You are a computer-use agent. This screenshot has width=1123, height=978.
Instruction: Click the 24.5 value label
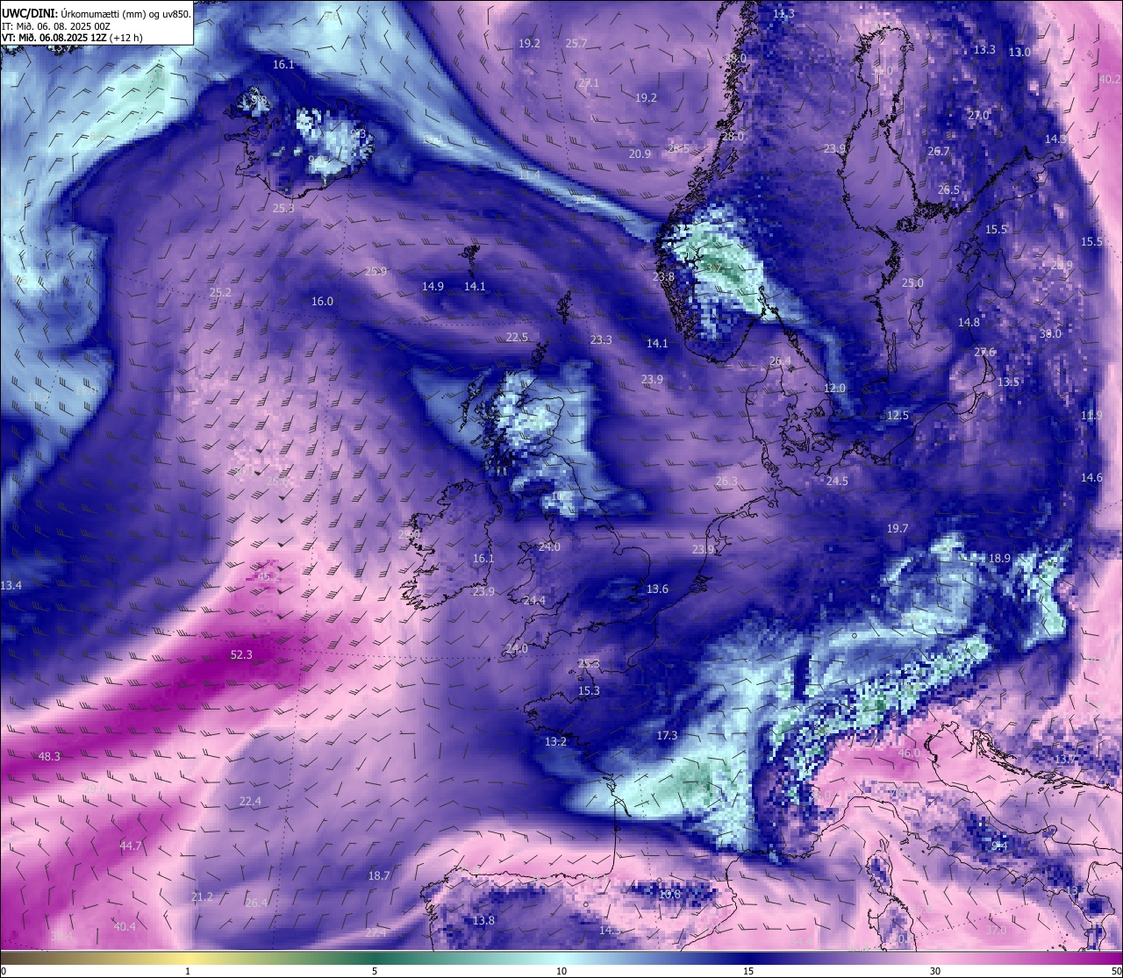837,481
